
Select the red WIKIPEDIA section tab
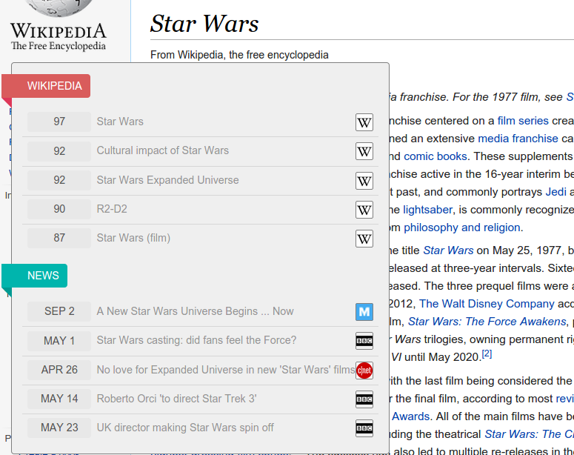[54, 86]
